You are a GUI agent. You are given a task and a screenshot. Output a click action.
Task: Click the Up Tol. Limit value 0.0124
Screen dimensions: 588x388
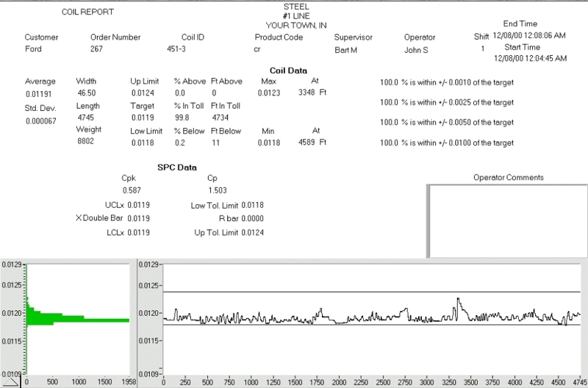pyautogui.click(x=253, y=233)
